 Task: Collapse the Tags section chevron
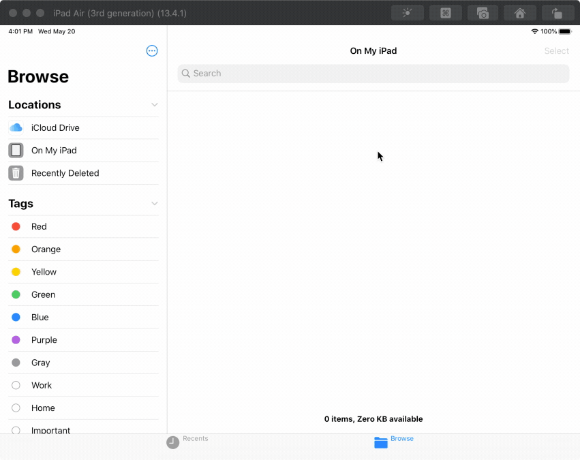(155, 203)
